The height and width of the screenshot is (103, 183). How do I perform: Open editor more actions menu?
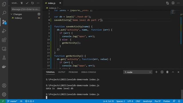click(178, 3)
